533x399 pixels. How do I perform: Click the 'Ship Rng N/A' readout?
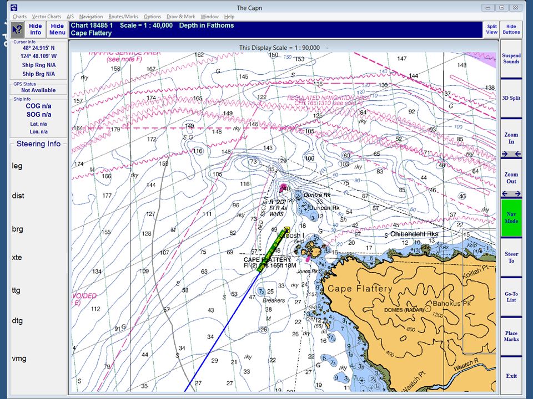pos(39,65)
